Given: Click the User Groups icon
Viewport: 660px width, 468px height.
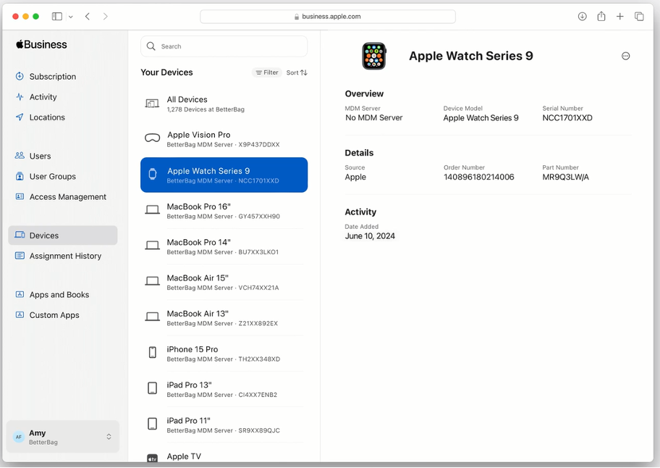Looking at the screenshot, I should coord(20,176).
